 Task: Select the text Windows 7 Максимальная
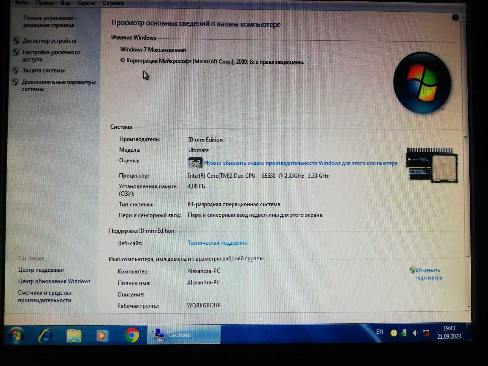pos(153,50)
